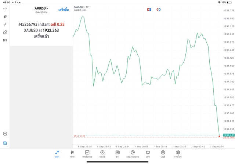Open the ประวัติ history tab
This screenshot has height=164, width=235.
pos(102,154)
